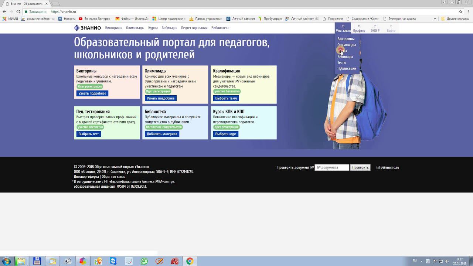Click the RU language indicator
The image size is (473, 266).
click(x=415, y=261)
